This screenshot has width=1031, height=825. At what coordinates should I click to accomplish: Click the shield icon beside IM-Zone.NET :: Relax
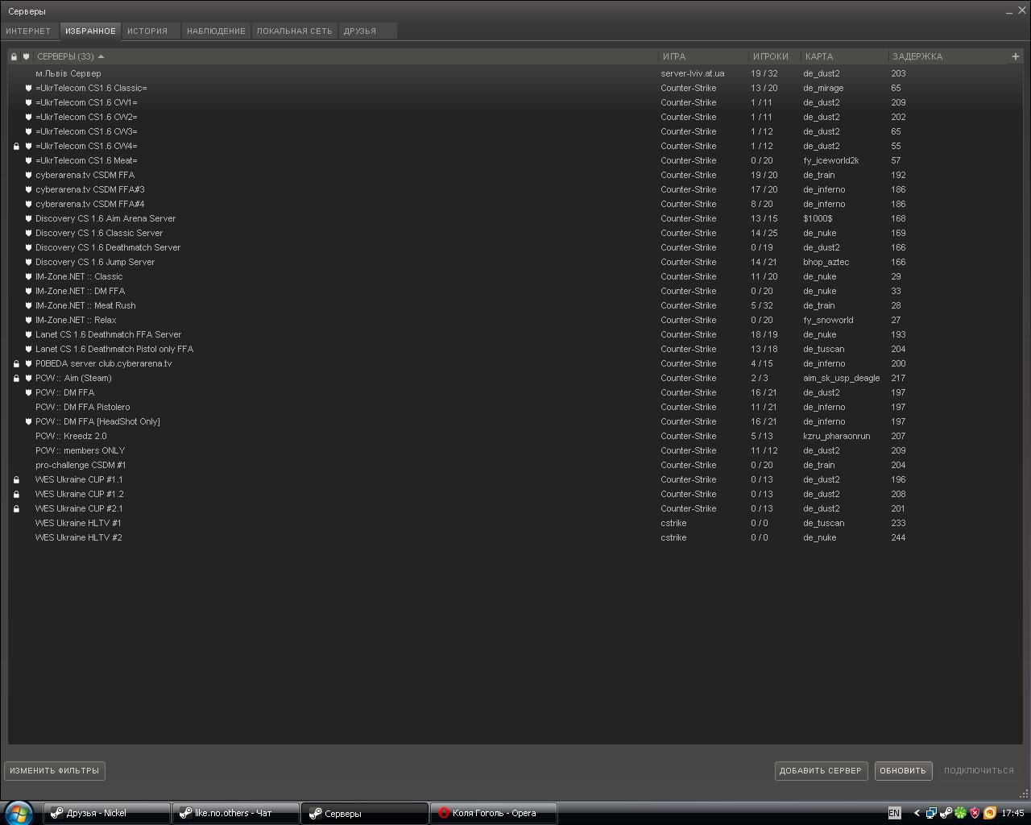click(x=28, y=320)
